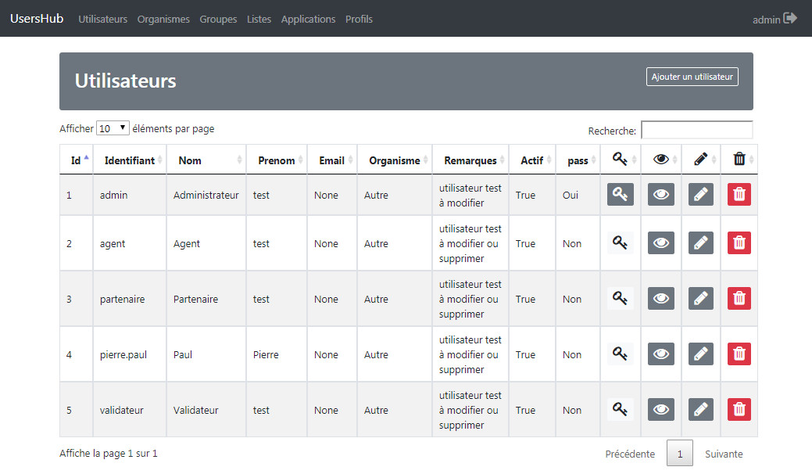812x474 pixels.
Task: Open password key settings for user admin
Action: point(620,194)
